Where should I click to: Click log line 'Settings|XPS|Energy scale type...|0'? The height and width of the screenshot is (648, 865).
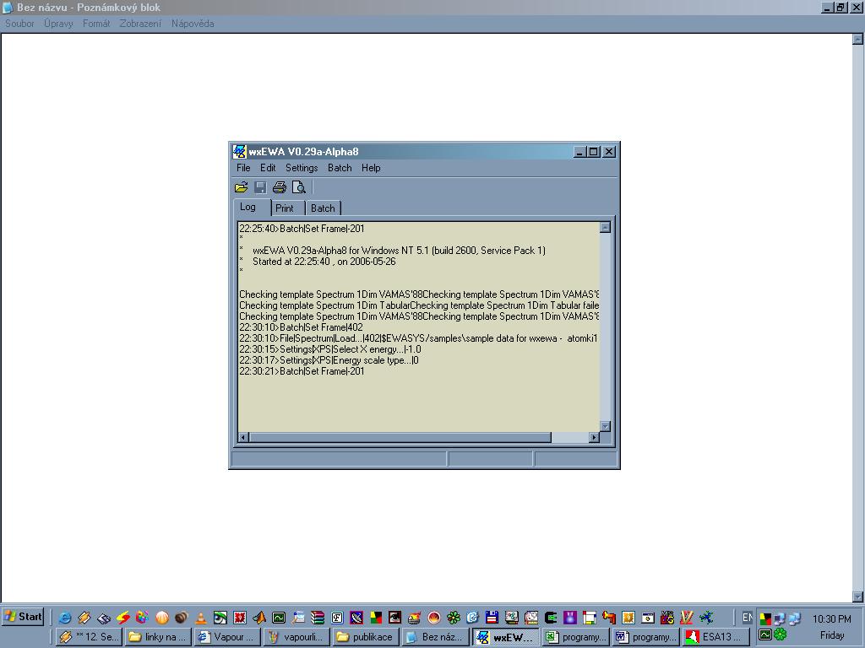coord(329,360)
